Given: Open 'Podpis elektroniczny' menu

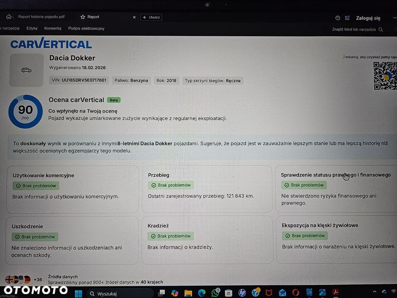Looking at the screenshot, I should pyautogui.click(x=86, y=28).
